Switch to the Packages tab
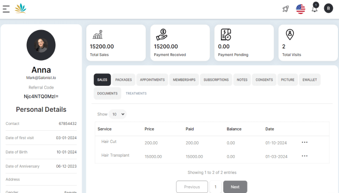This screenshot has height=193, width=339. tap(124, 80)
